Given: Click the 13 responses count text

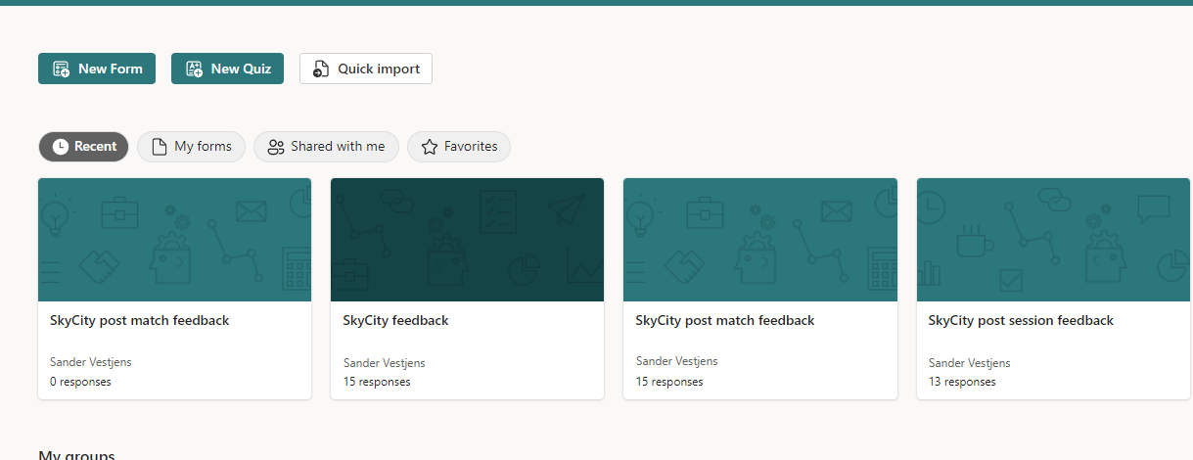Looking at the screenshot, I should pyautogui.click(x=961, y=382).
